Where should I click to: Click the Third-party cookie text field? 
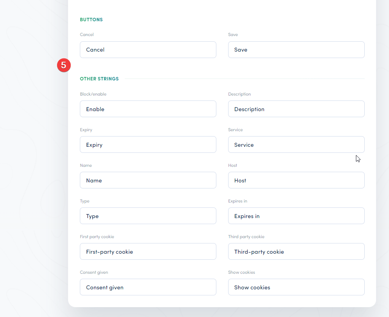click(x=296, y=251)
